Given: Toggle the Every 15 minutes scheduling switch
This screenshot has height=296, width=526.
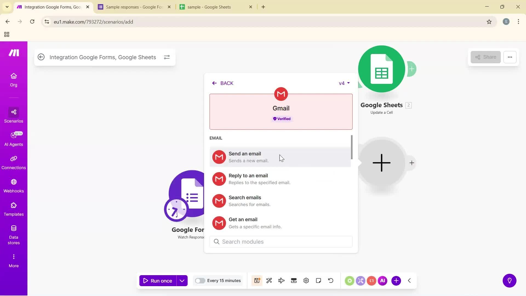Looking at the screenshot, I should coord(201,280).
